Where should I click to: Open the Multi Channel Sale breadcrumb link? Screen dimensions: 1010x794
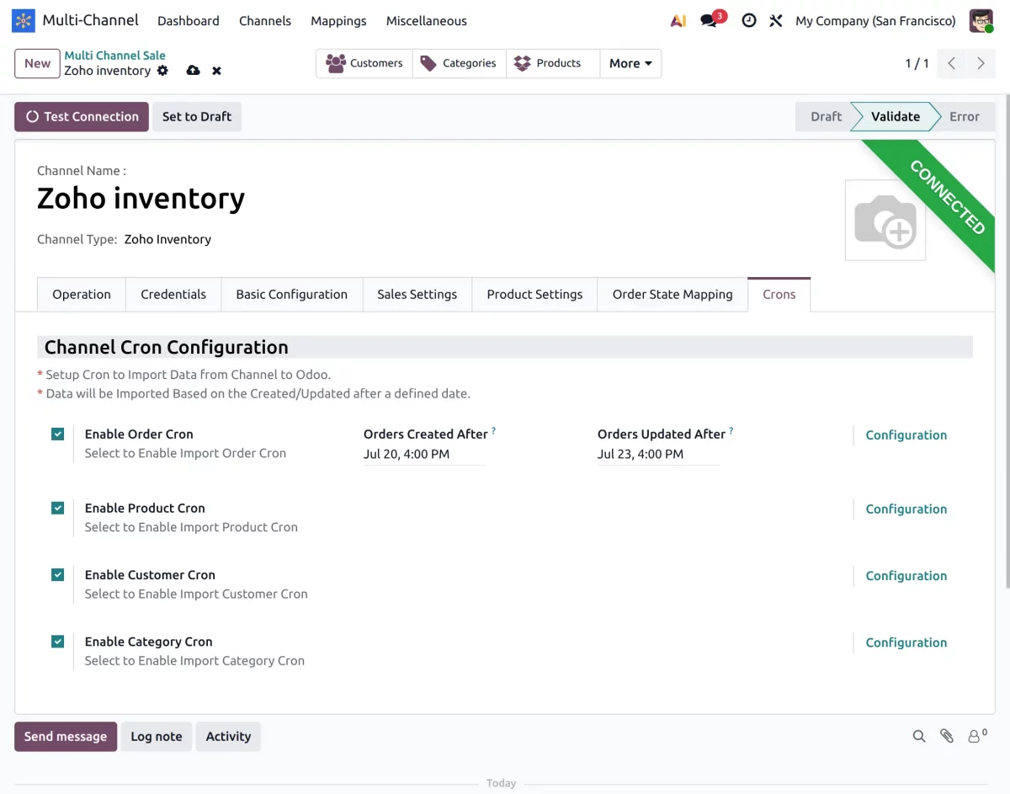(x=114, y=56)
